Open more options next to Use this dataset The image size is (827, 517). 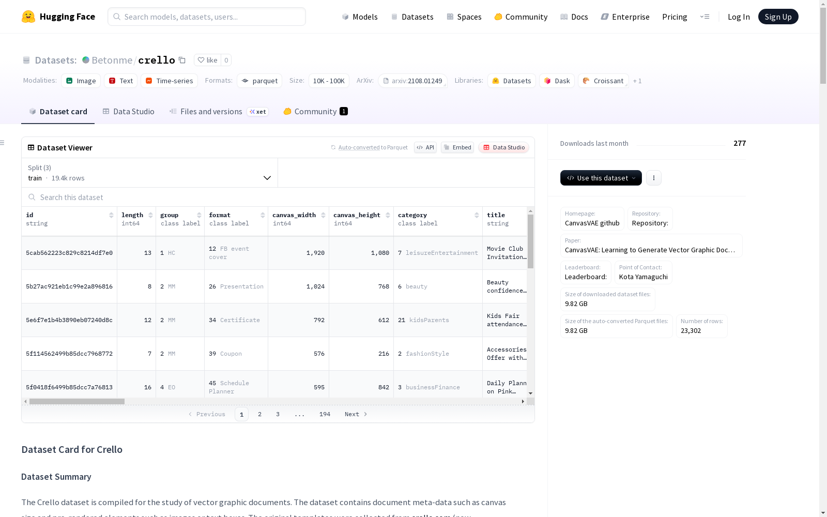coord(653,178)
